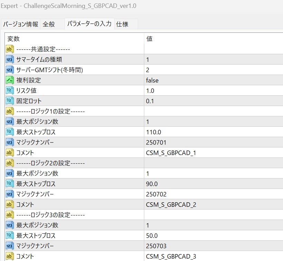Open the 全般 tab
The height and width of the screenshot is (261, 283).
point(52,24)
